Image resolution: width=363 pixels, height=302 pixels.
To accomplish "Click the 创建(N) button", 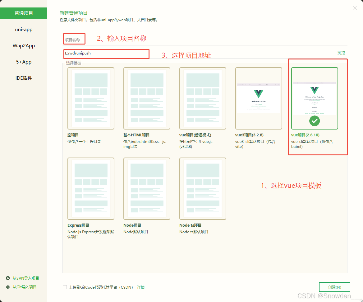I will pos(334,287).
